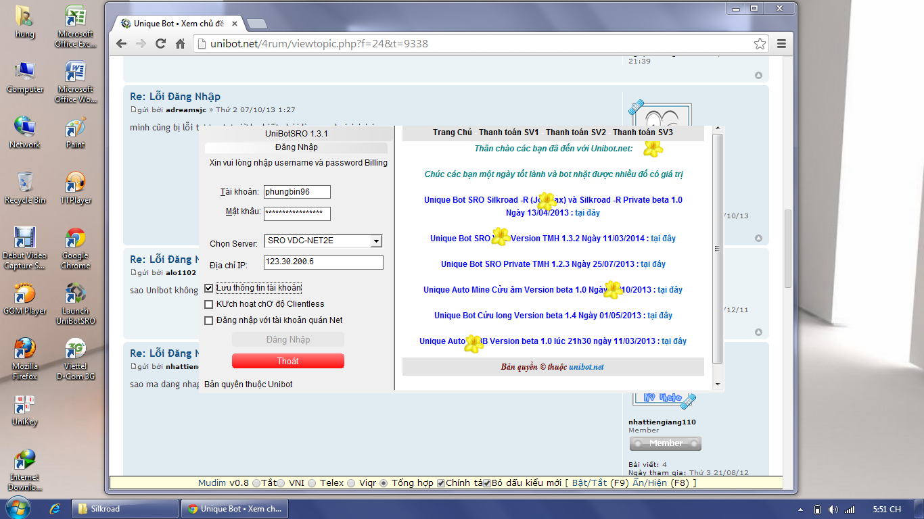
Task: Open tại đây link for Version TMH 1.3.2
Action: point(663,239)
